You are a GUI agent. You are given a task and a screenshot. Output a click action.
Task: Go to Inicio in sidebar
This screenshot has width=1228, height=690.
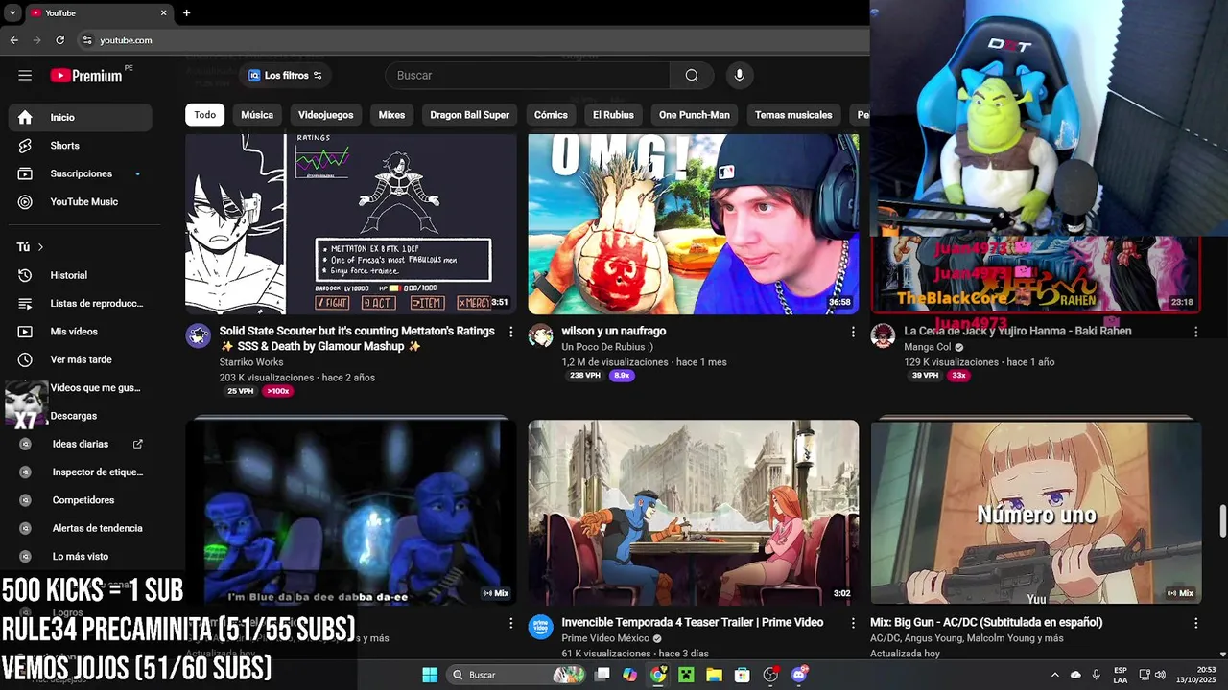[81, 117]
